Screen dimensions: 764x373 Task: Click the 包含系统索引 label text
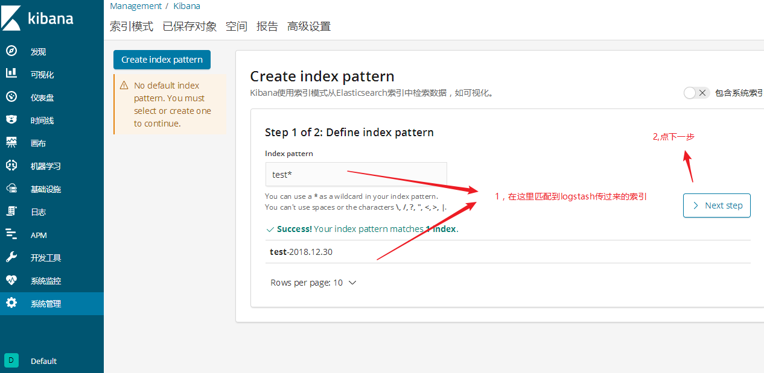click(739, 93)
